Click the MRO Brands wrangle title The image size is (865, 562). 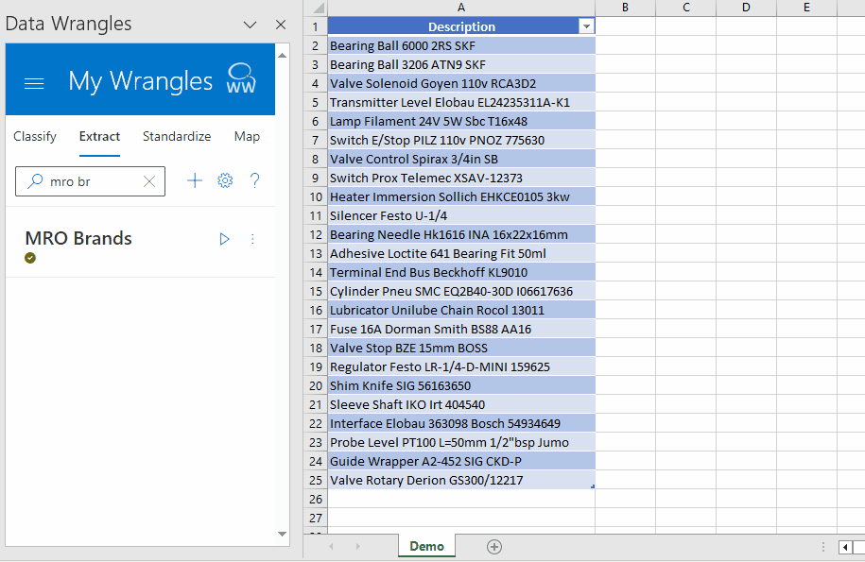pos(78,239)
